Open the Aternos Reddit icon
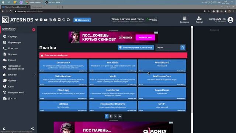 click(x=55, y=20)
